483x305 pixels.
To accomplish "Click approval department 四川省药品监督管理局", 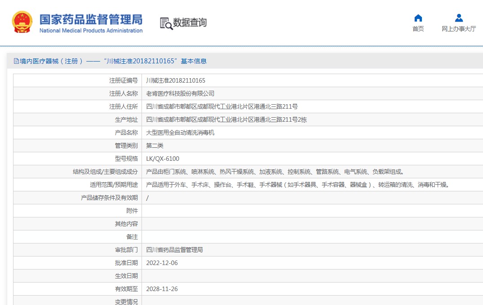I will click(174, 250).
